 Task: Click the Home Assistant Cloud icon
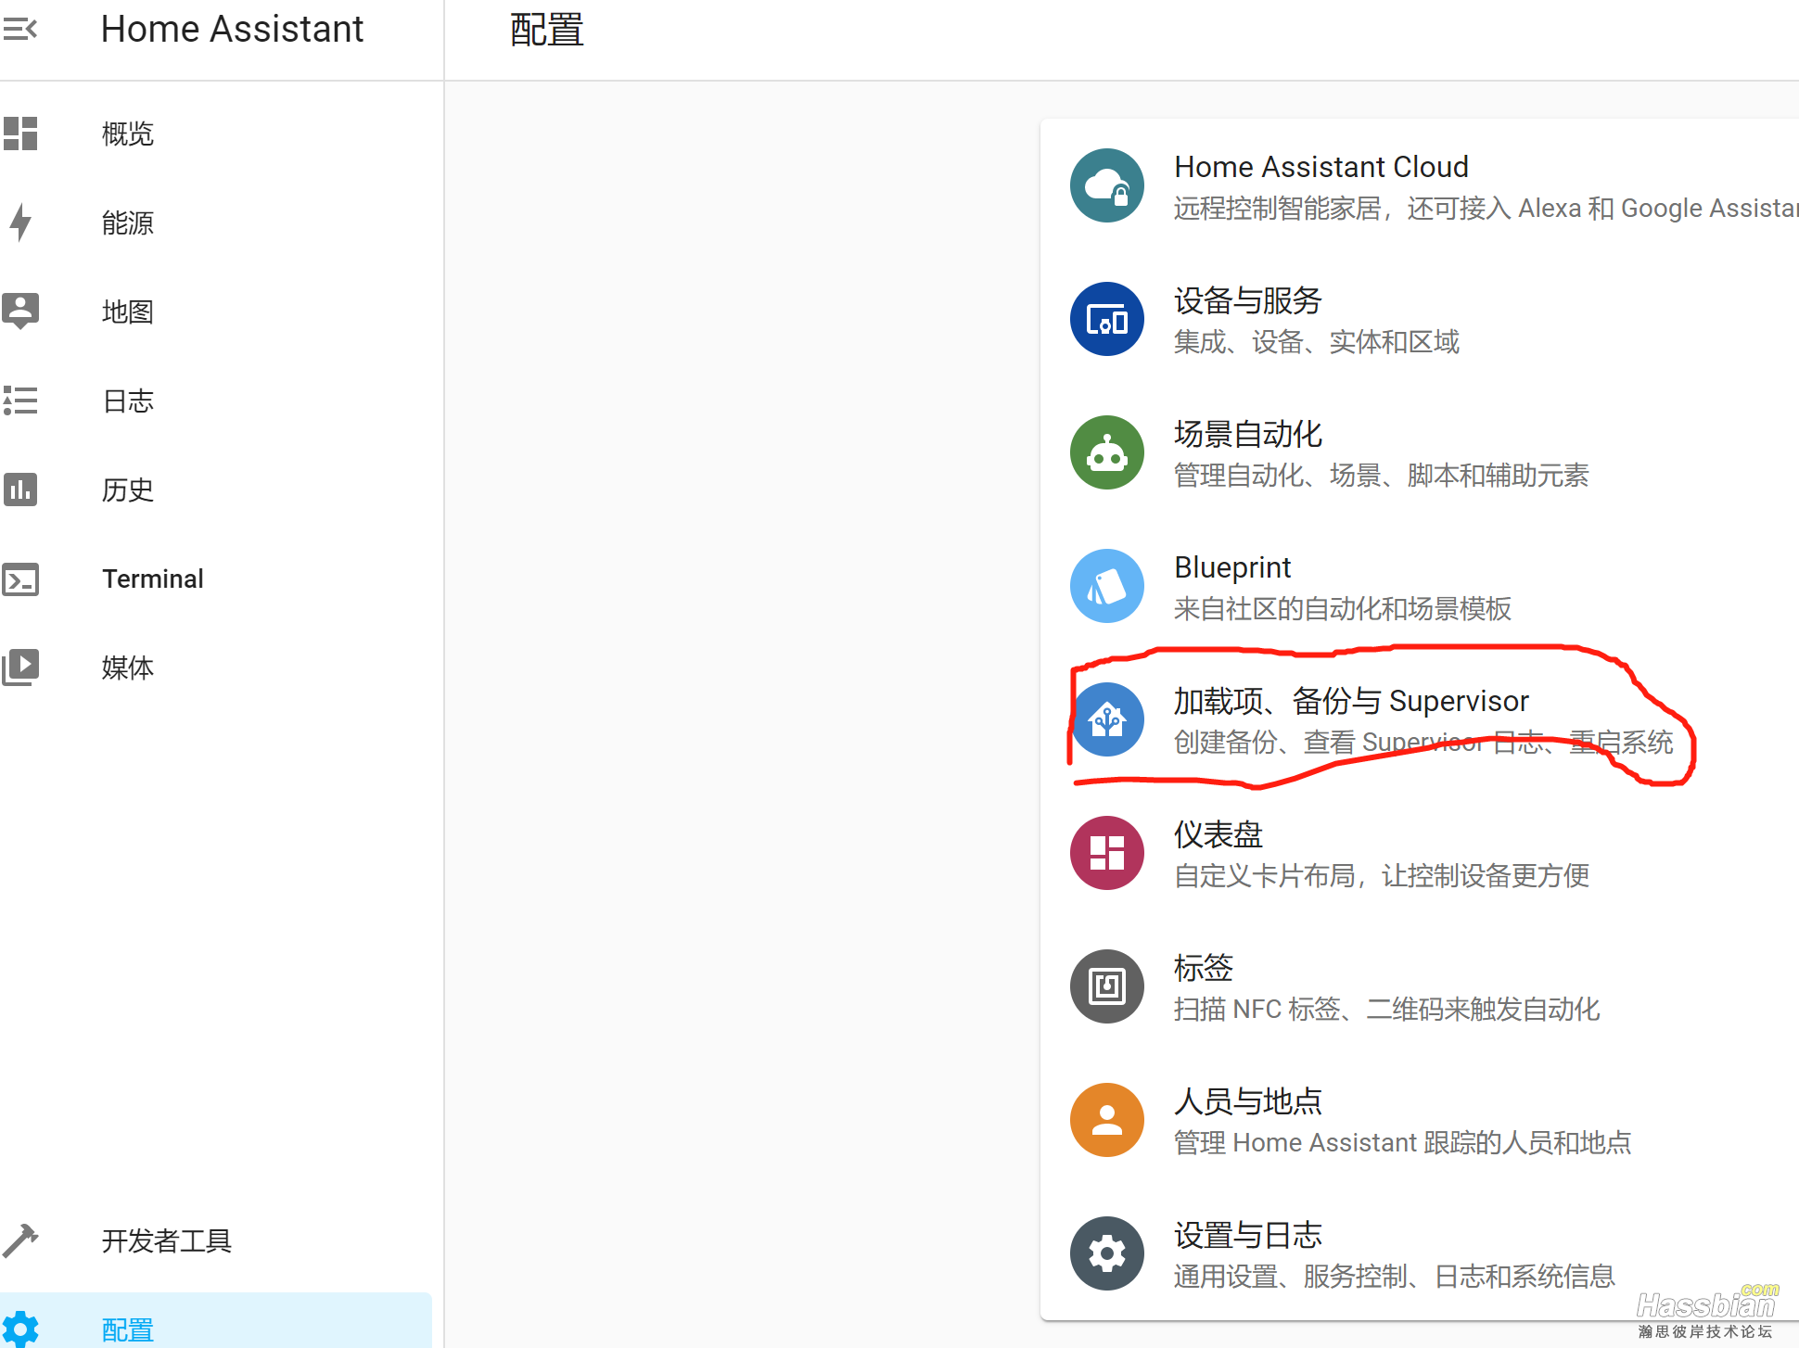(1107, 185)
